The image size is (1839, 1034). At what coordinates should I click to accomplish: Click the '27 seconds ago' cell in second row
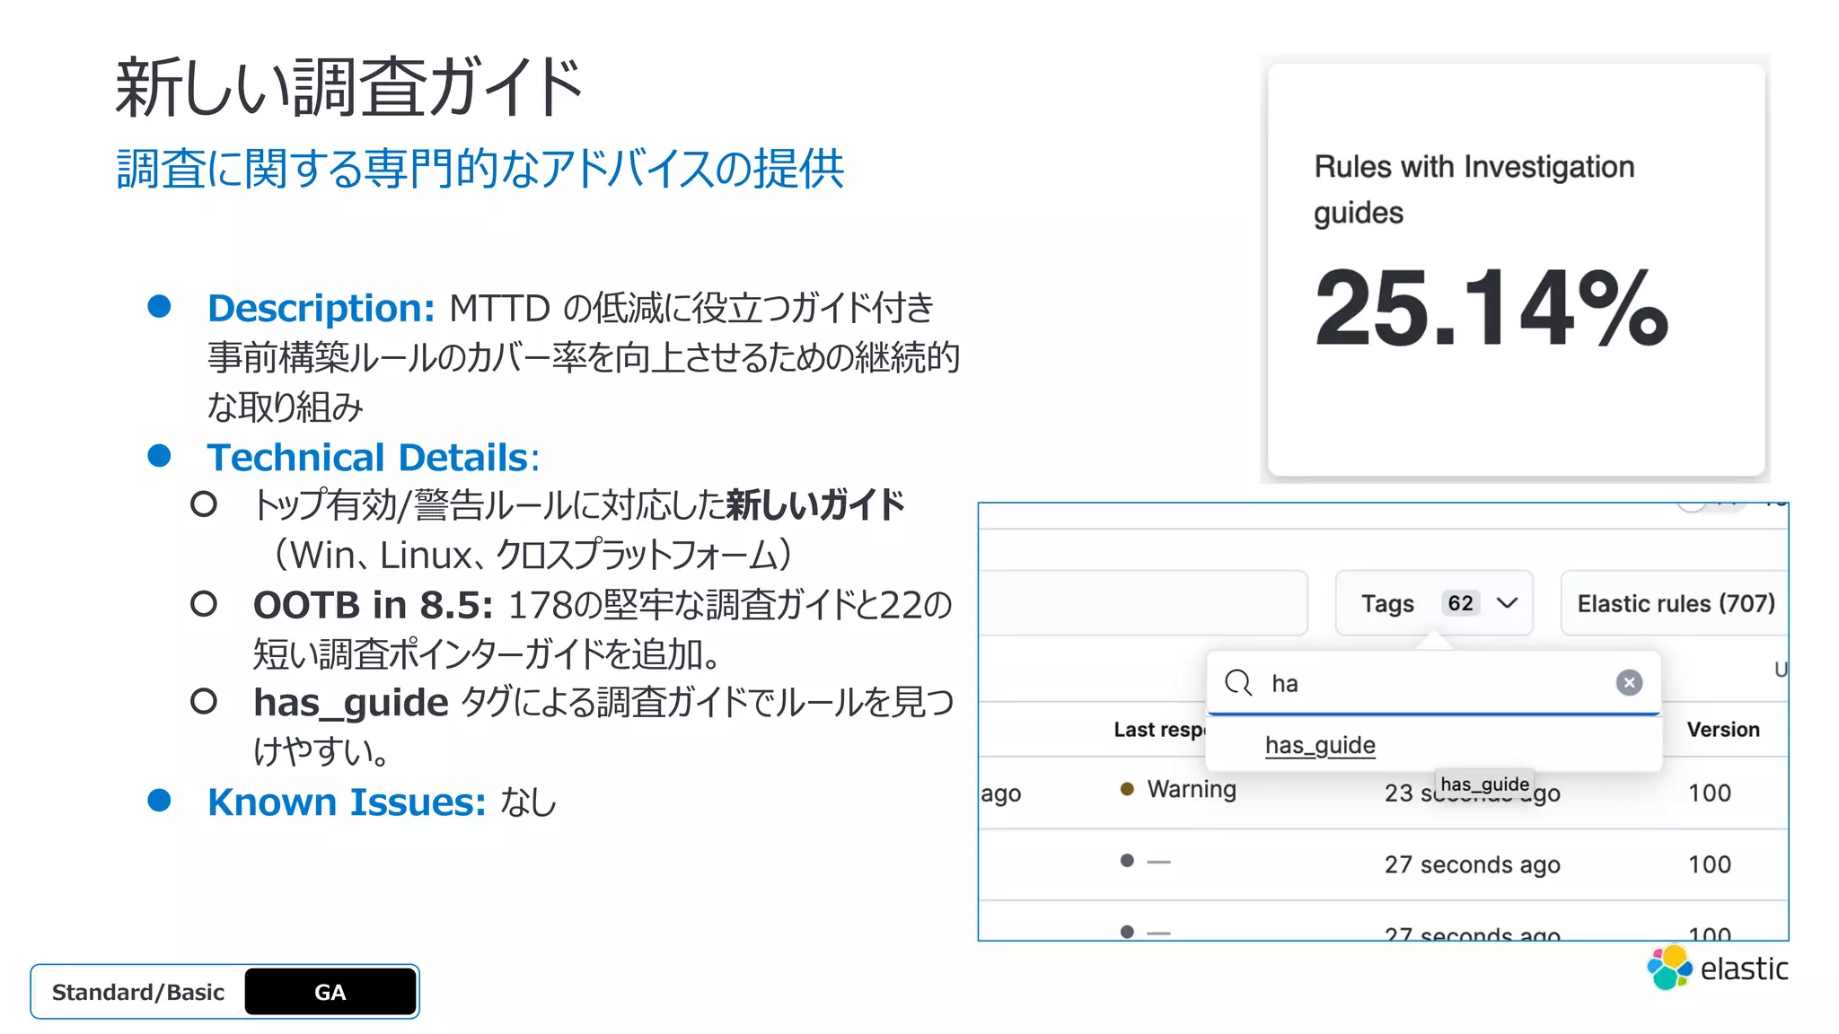point(1472,864)
